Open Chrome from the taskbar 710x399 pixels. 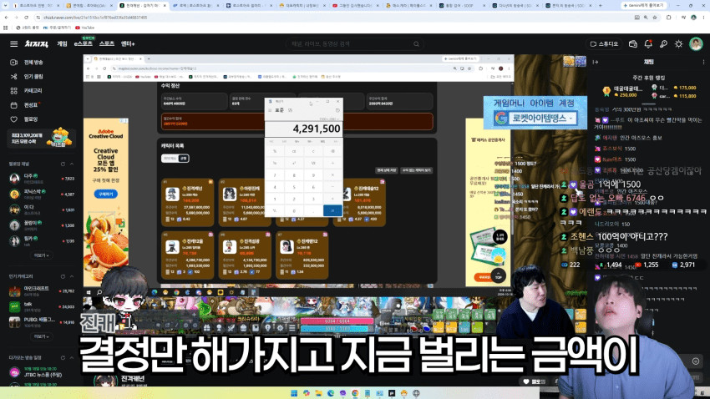(355, 392)
